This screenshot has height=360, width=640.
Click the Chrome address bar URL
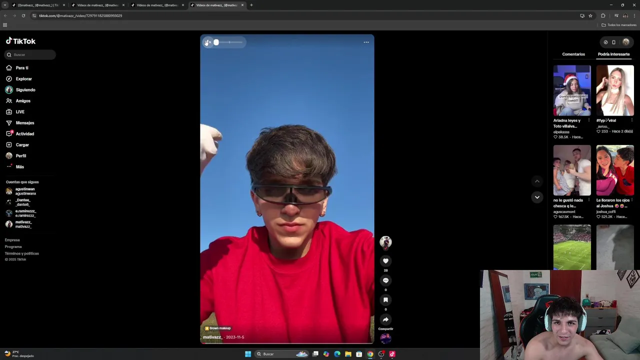(80, 15)
